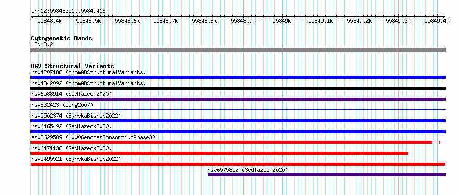Open variant label nsv4342092 (gnomADStructuralVariants)

coord(88,83)
